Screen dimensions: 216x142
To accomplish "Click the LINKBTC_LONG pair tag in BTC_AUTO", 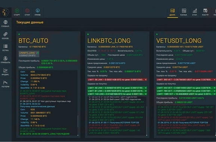I will [x=29, y=54].
